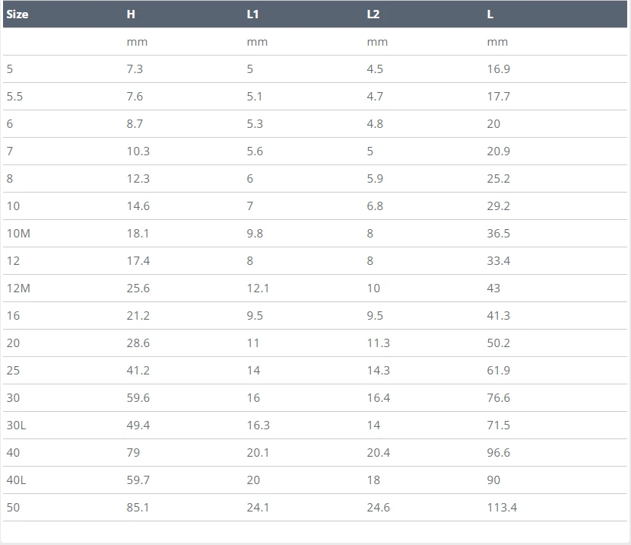Viewport: 631px width, 545px height.
Task: Click the 20.4 value in L2 column
Action: (378, 453)
